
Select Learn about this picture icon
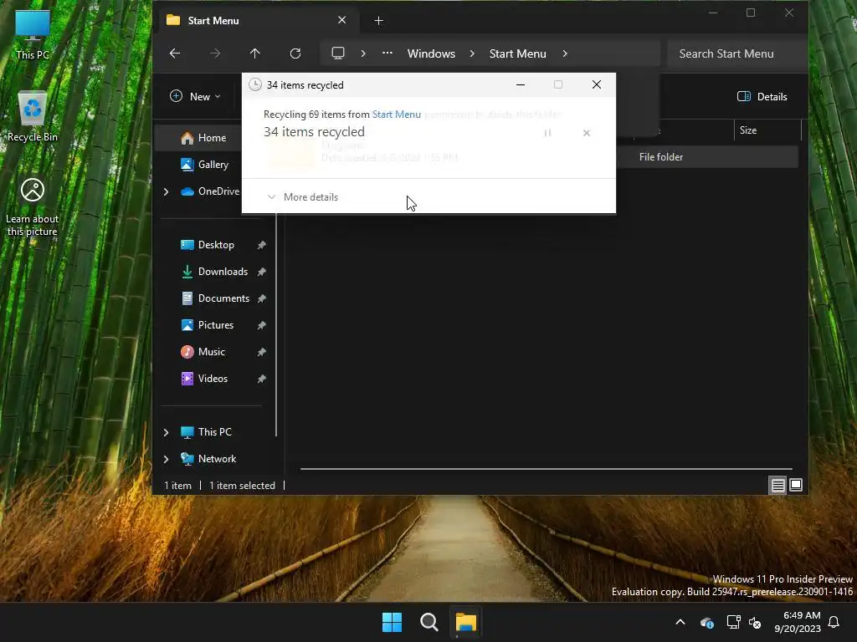point(33,207)
